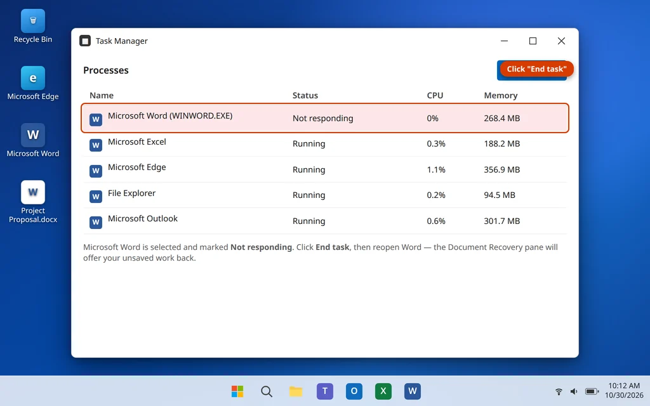Viewport: 650px width, 406px height.
Task: Click the Running status of Microsoft Outlook
Action: click(x=309, y=221)
